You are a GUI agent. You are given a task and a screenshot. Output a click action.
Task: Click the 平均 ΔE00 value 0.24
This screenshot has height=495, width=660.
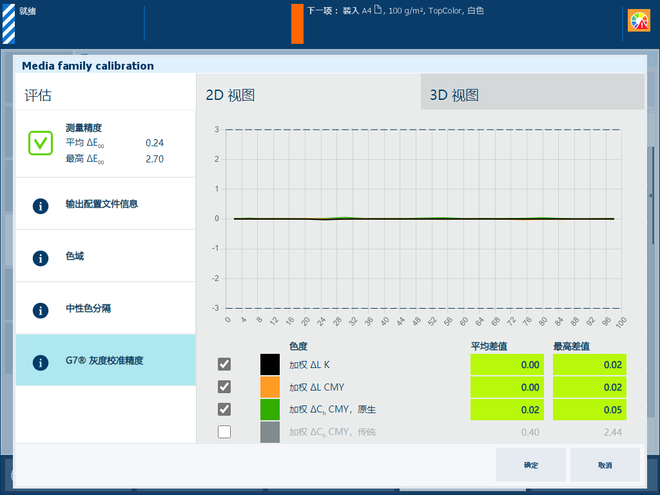click(155, 143)
